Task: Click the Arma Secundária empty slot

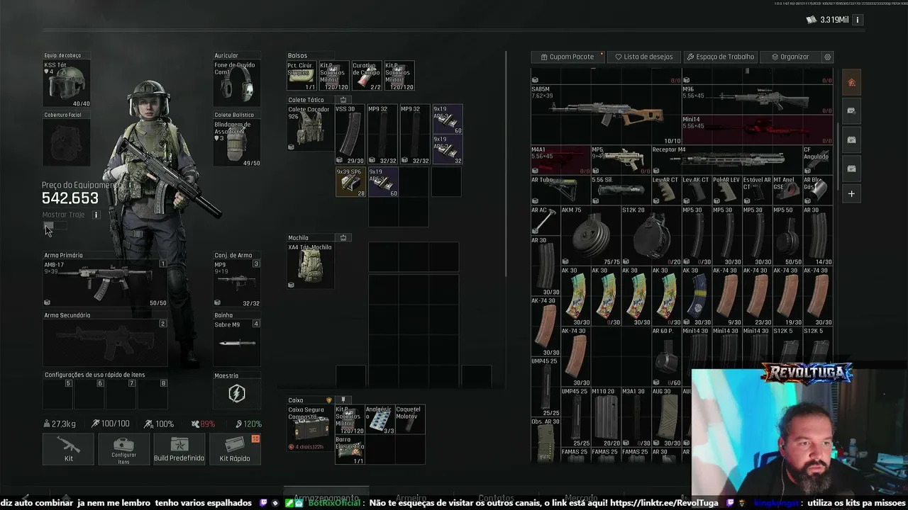Action: 105,344
